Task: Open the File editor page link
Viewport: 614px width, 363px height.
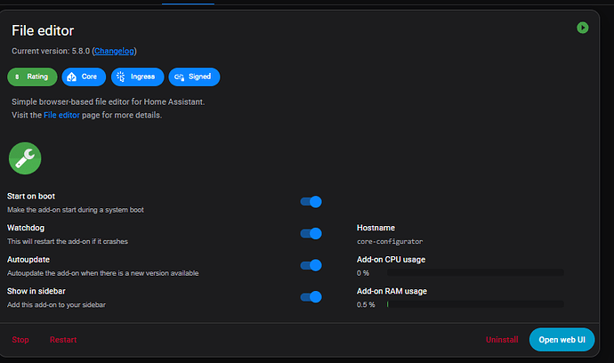Action: (62, 115)
